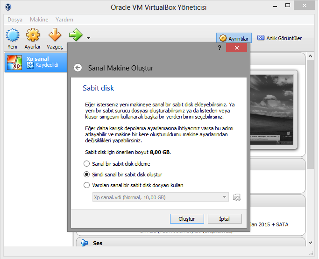Click the folder browse disk icon
Viewport: 319px width, 259px height.
(237, 197)
